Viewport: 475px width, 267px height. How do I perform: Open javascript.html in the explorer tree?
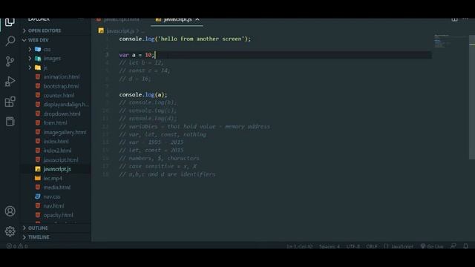[61, 160]
